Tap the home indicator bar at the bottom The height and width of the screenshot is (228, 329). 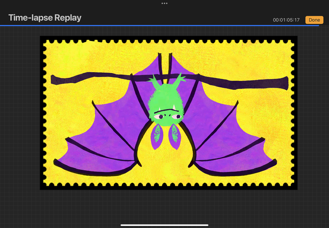[164, 225]
